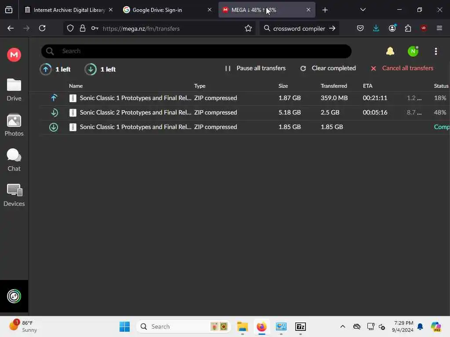Screen dimensions: 450x337
Task: Open tracking protection shield icon
Action: tap(70, 29)
